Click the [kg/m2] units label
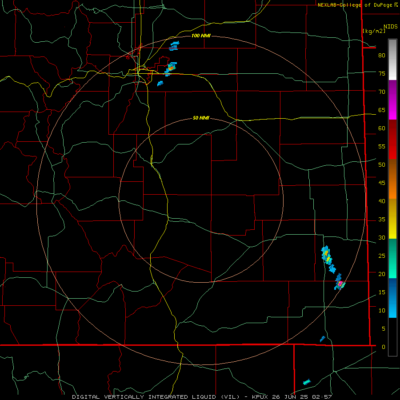 [374, 31]
